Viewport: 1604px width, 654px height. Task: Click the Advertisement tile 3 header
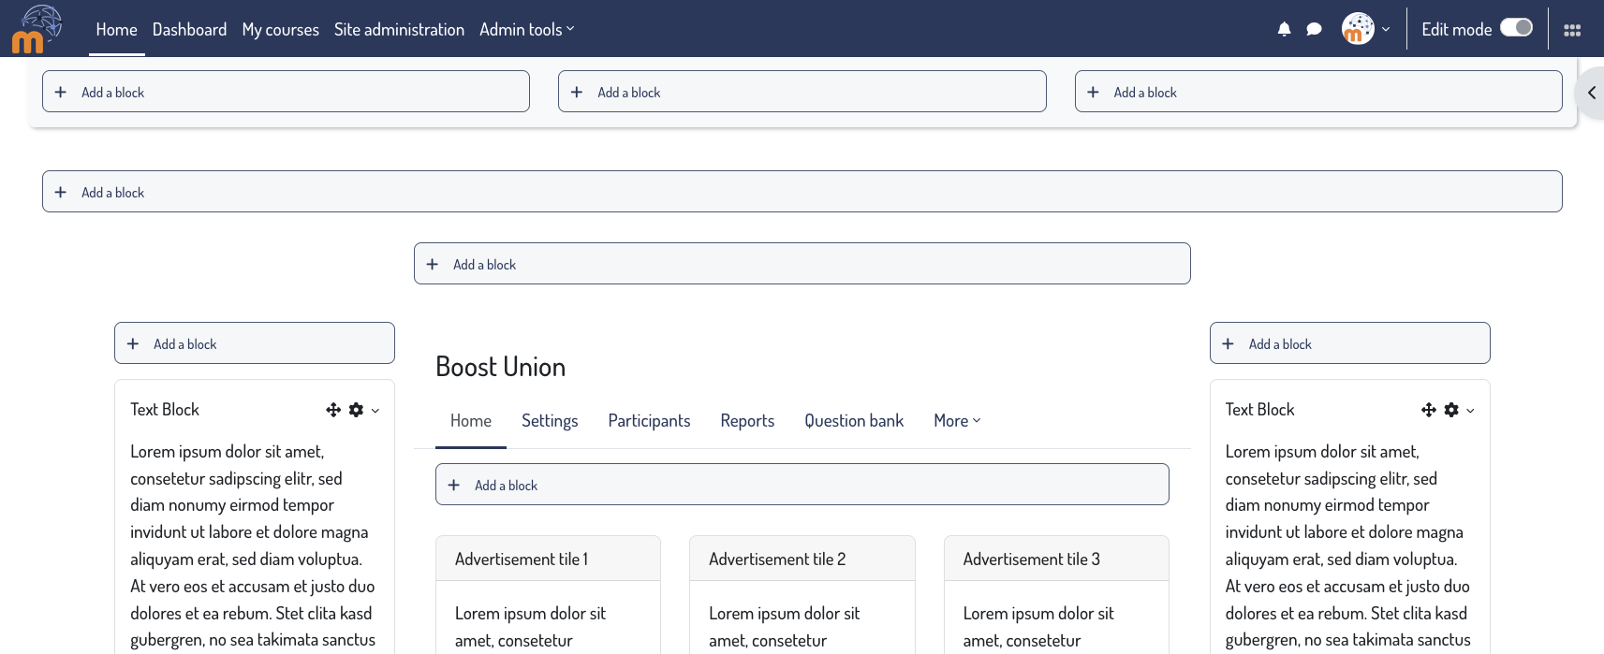click(x=1056, y=559)
